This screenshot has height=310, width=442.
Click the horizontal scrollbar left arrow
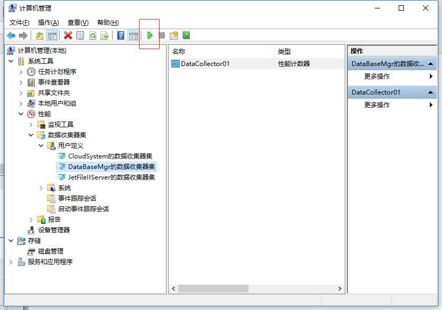coord(173,288)
